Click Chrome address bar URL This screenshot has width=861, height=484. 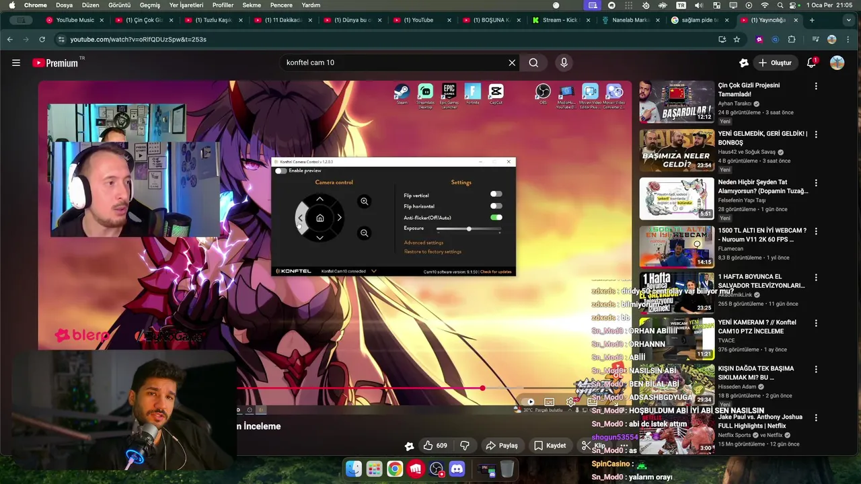point(138,39)
